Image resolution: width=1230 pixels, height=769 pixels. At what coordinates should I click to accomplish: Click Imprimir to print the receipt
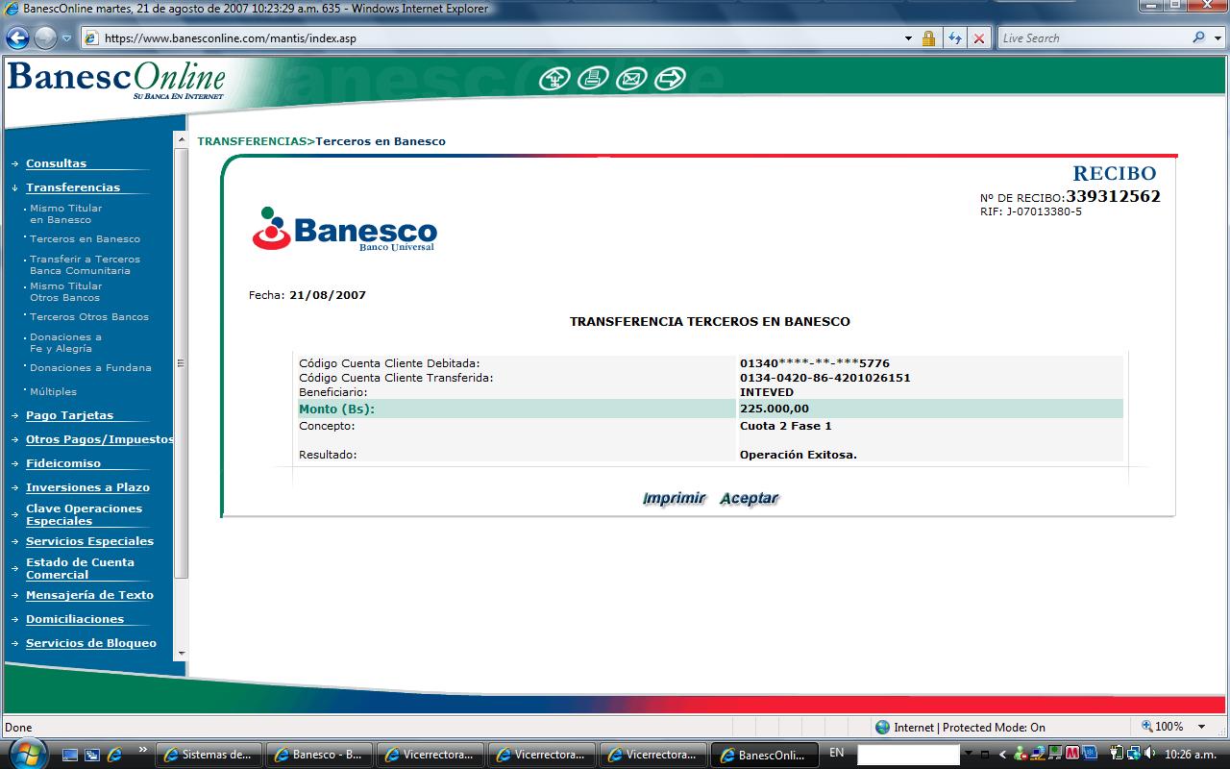click(x=675, y=498)
